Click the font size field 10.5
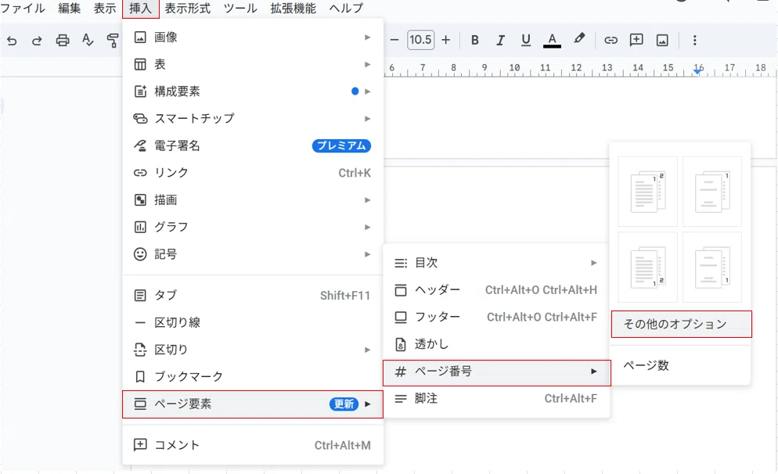The height and width of the screenshot is (474, 778). coord(421,40)
